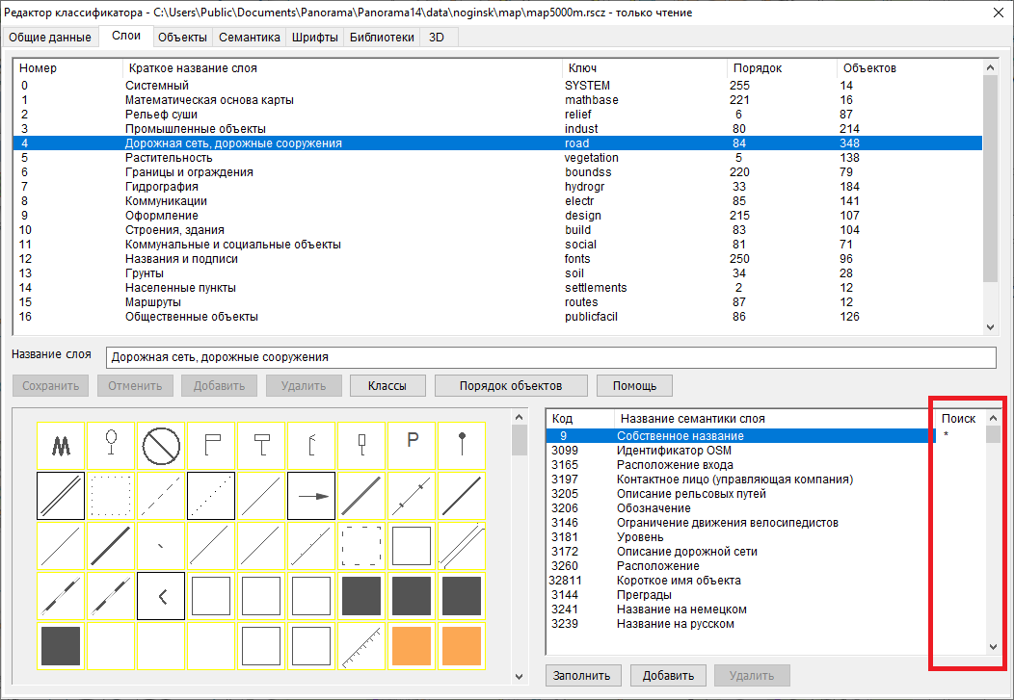Select the parking 'P' symbol icon
The height and width of the screenshot is (700, 1014).
413,445
